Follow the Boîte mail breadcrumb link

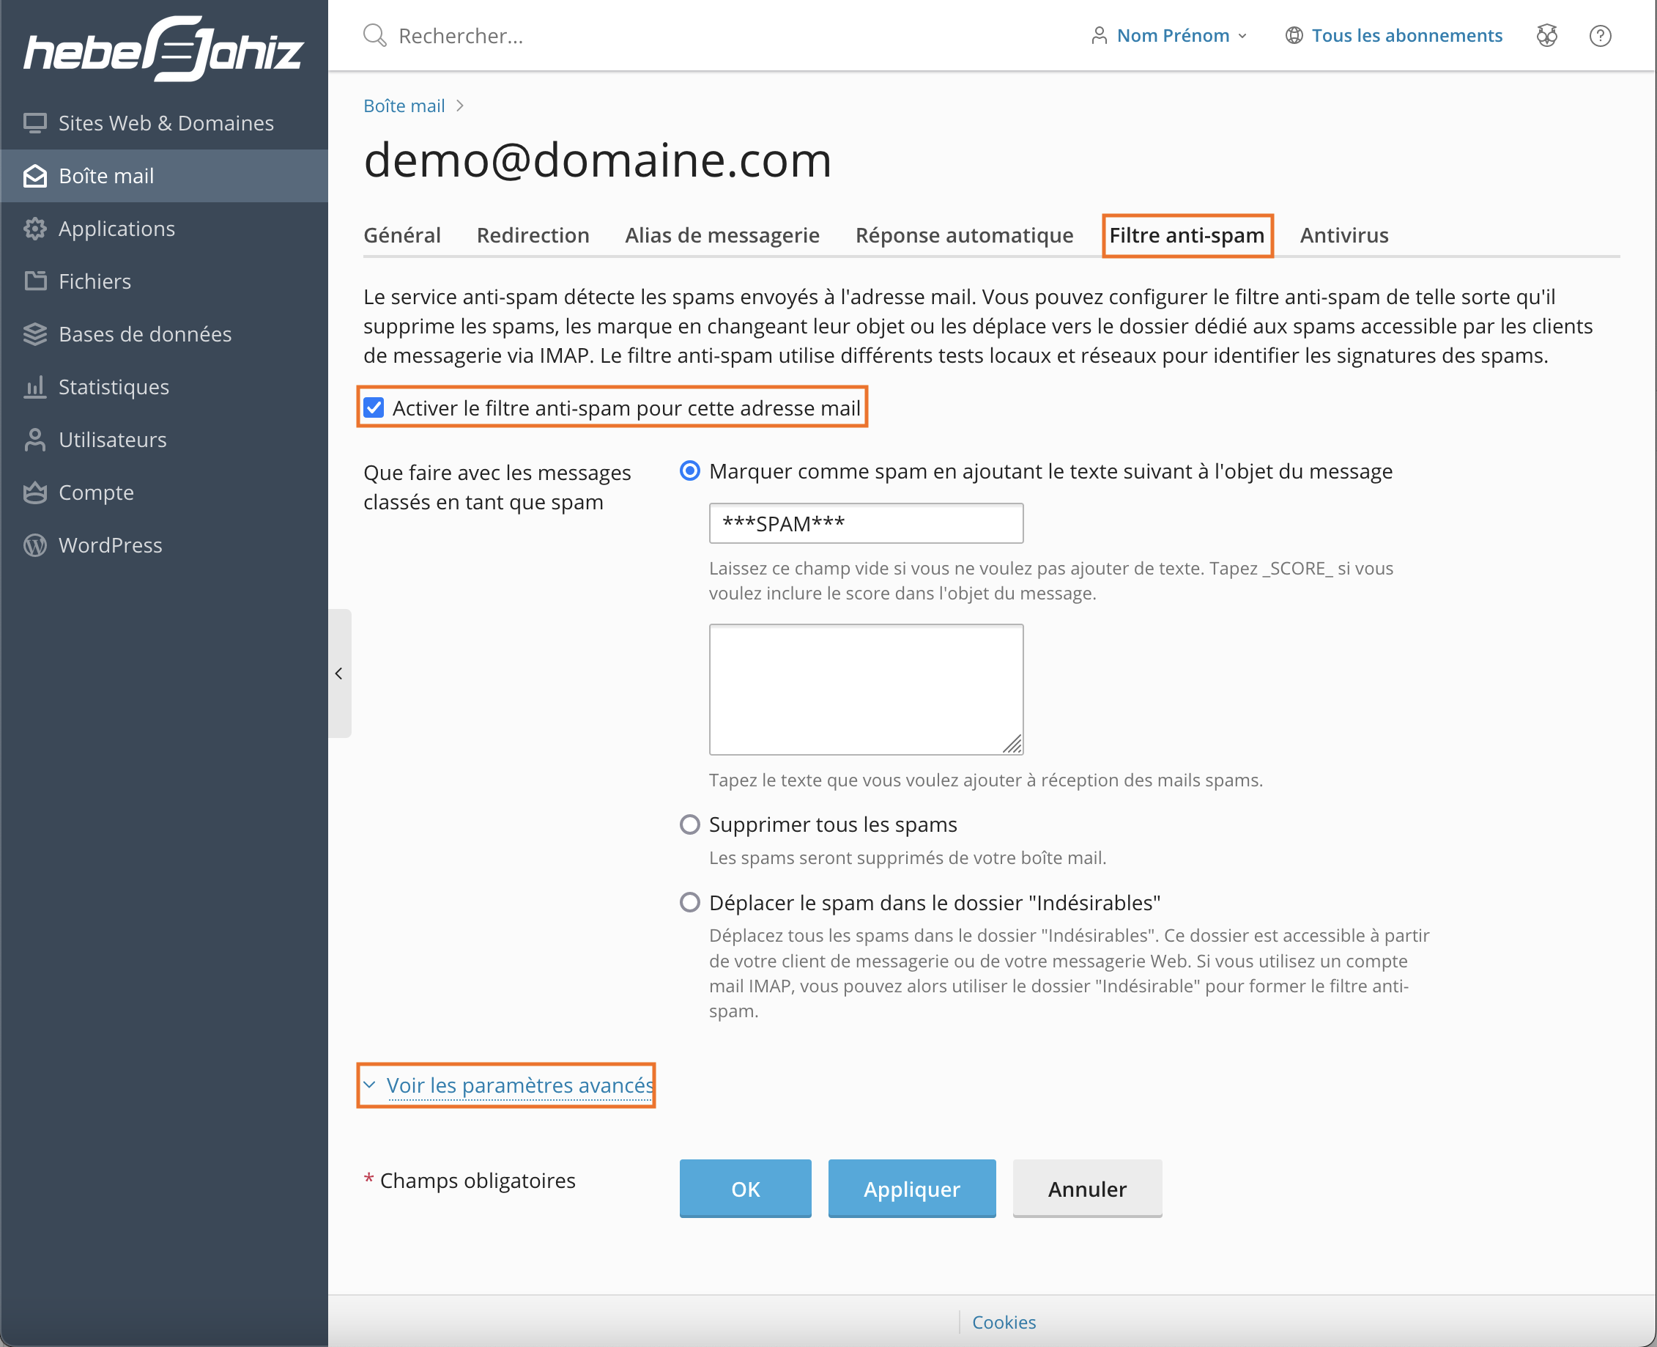[404, 106]
